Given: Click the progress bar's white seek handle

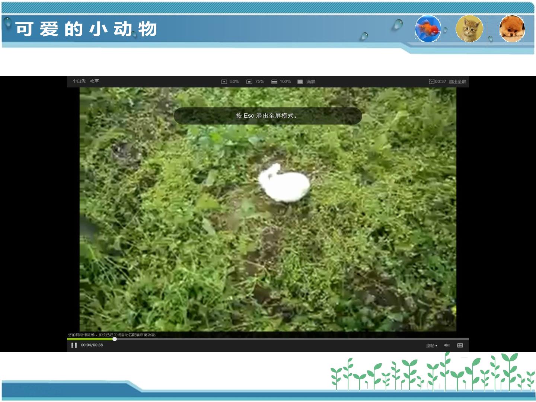Looking at the screenshot, I should click(x=115, y=339).
